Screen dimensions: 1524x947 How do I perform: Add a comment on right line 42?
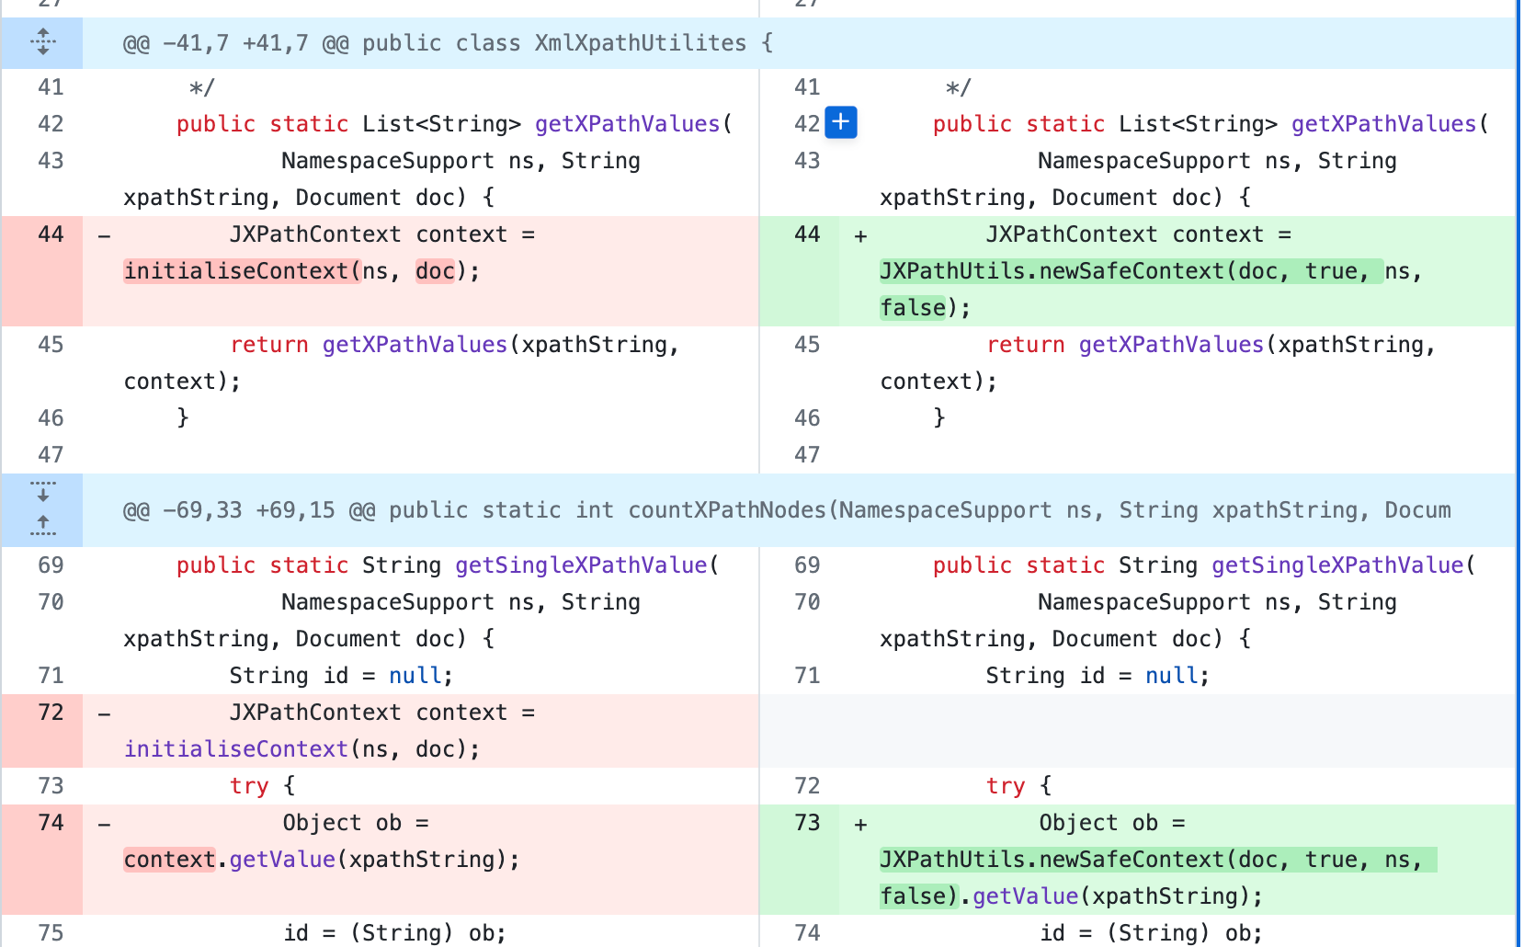click(x=841, y=123)
